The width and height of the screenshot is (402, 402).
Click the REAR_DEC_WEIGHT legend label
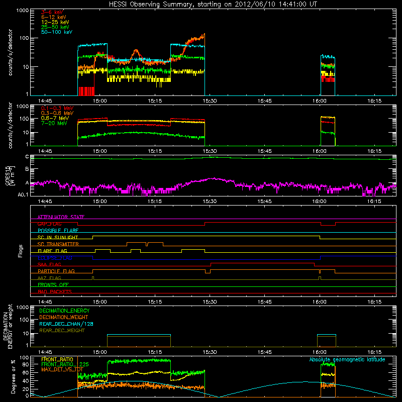pos(62,331)
